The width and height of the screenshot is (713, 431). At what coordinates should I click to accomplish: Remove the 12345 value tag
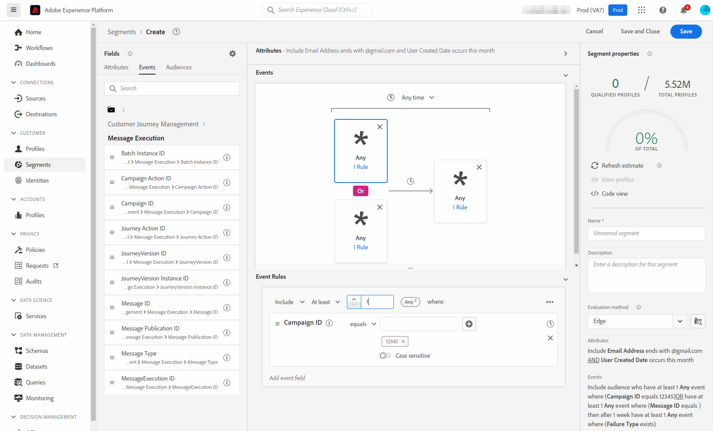[403, 341]
